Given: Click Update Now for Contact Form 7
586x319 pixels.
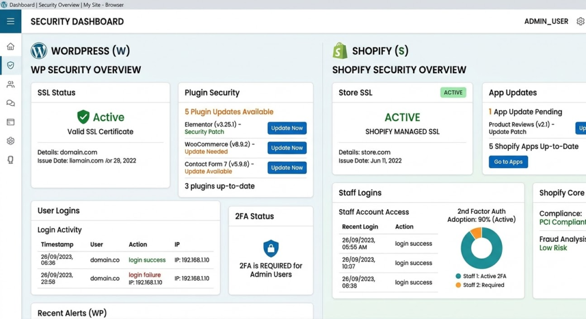Looking at the screenshot, I should click(x=287, y=168).
